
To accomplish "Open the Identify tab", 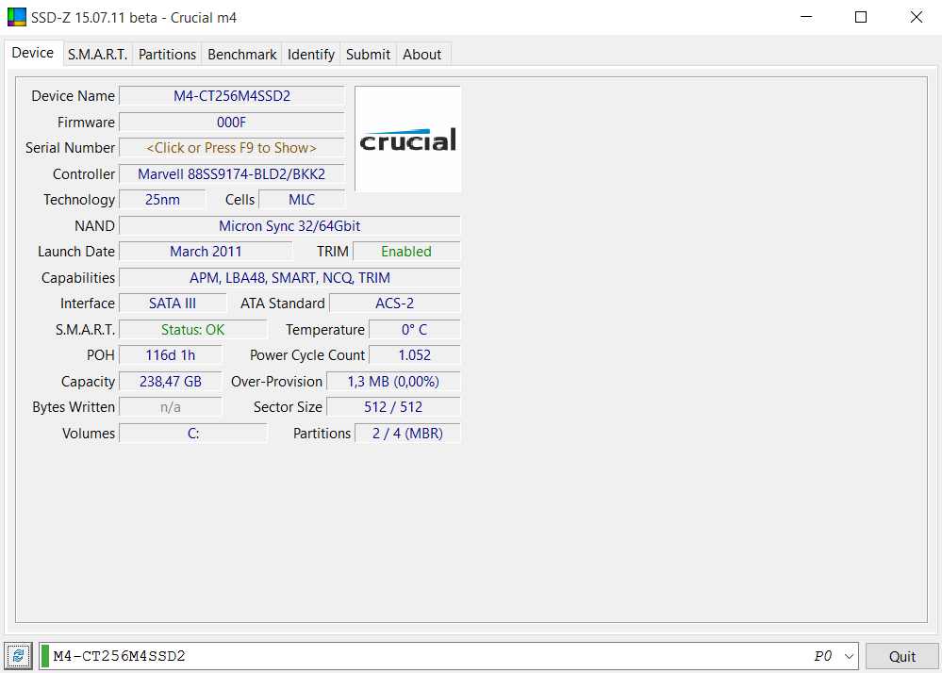I will (310, 55).
